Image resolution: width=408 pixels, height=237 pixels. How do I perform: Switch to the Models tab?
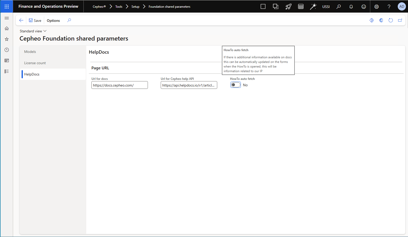(x=30, y=52)
